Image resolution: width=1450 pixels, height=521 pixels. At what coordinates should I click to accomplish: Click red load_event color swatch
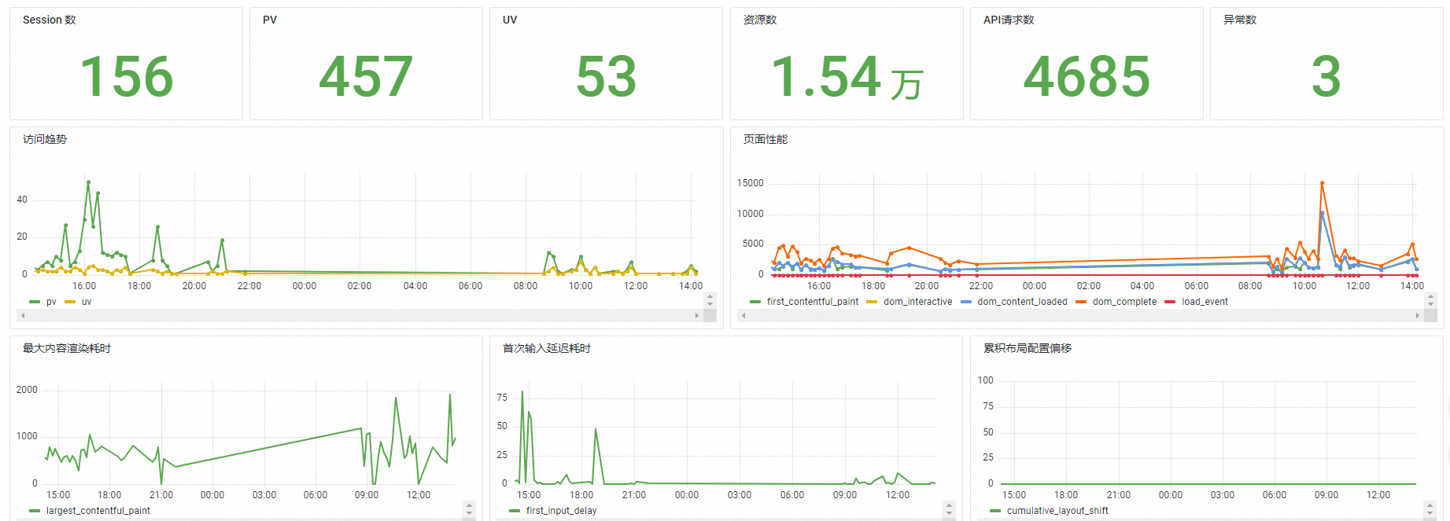1170,302
